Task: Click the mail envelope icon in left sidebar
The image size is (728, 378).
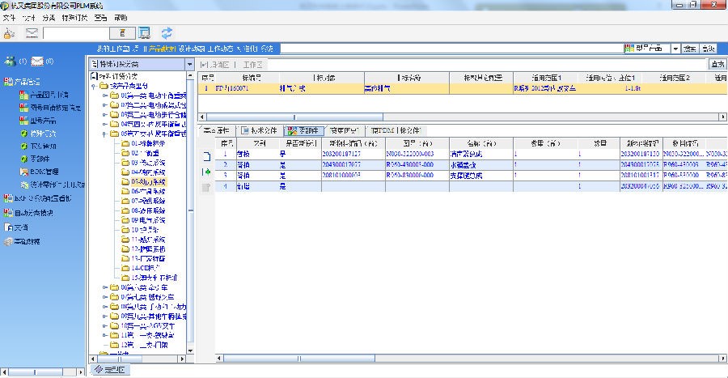Action: pos(36,62)
